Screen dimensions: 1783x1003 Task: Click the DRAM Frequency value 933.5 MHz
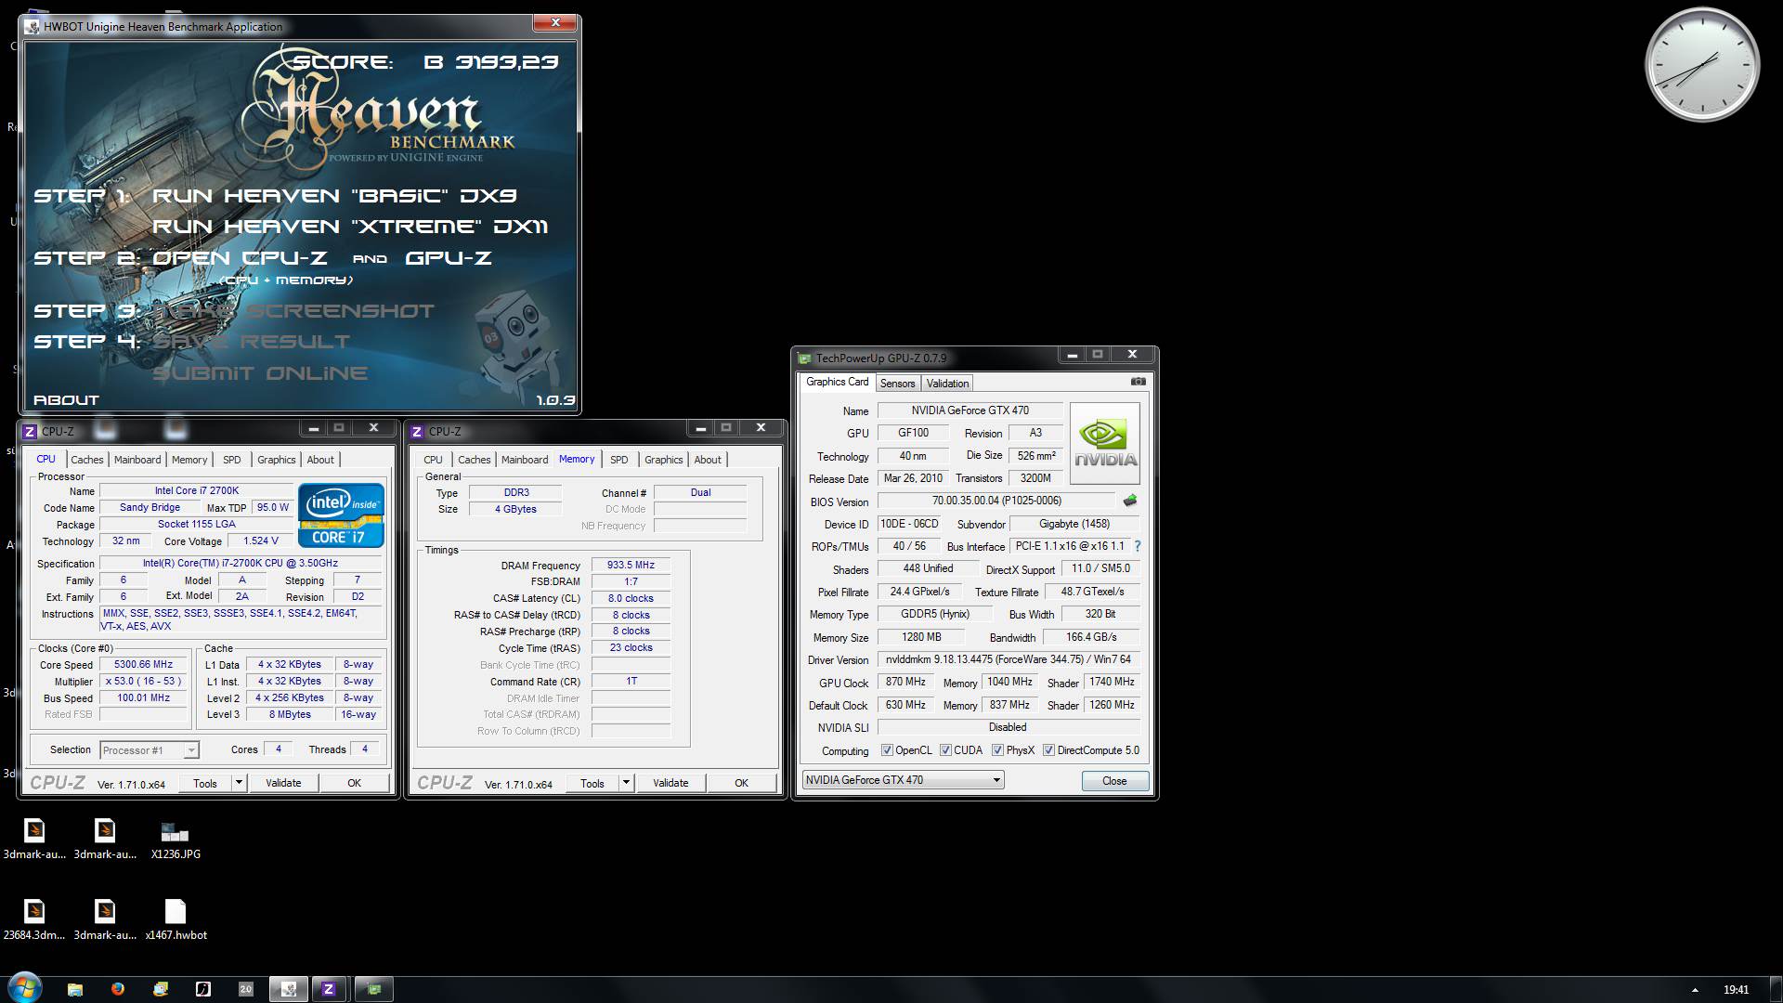(x=631, y=565)
